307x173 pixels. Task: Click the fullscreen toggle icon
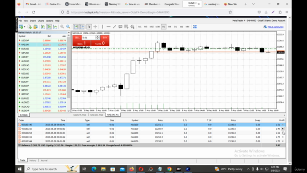(x=195, y=27)
